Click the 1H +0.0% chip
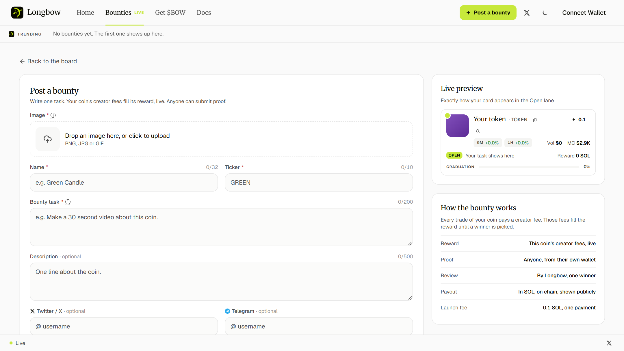Image resolution: width=624 pixels, height=351 pixels. click(x=518, y=143)
